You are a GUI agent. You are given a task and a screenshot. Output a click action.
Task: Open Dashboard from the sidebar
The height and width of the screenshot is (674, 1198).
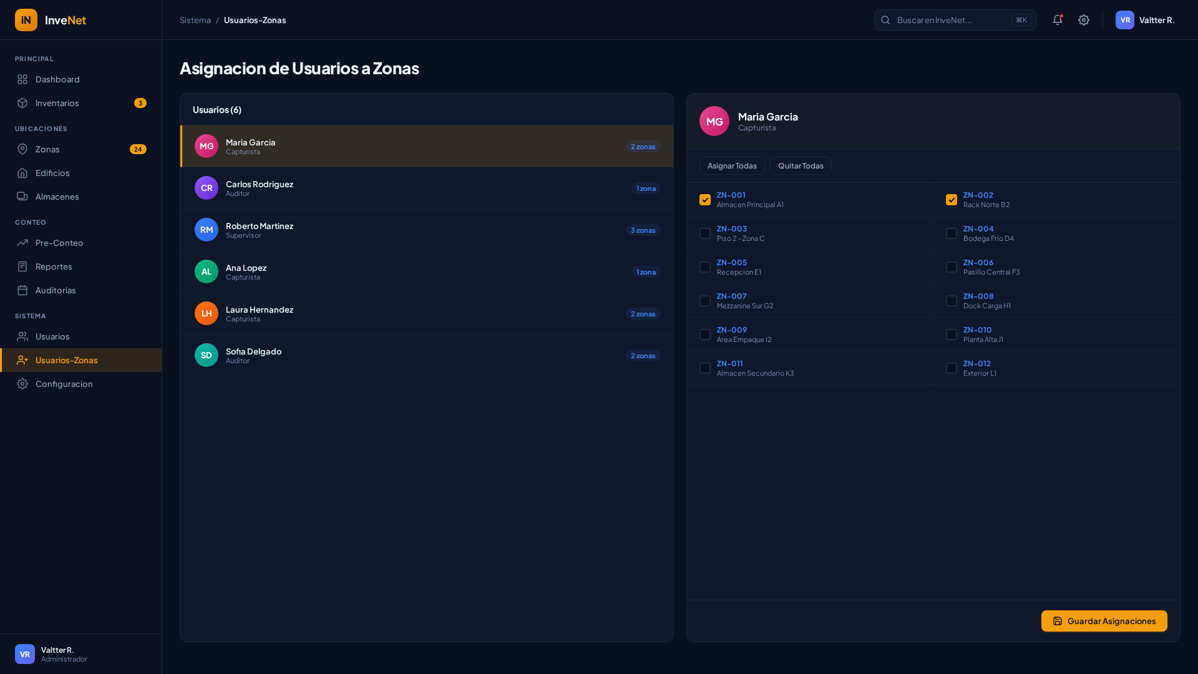click(x=57, y=79)
